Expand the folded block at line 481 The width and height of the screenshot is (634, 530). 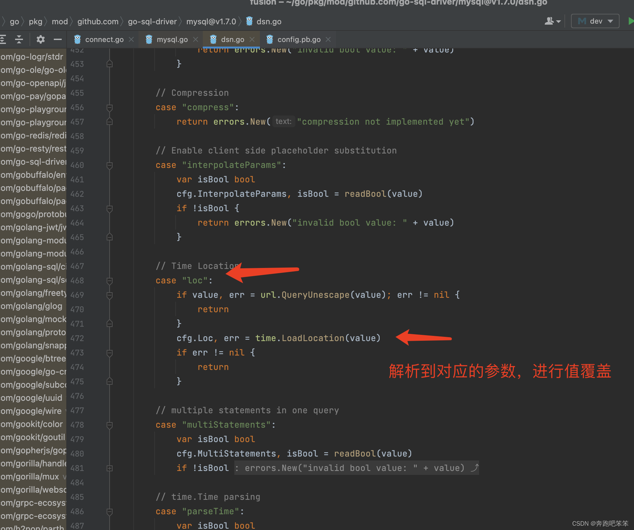pyautogui.click(x=110, y=468)
